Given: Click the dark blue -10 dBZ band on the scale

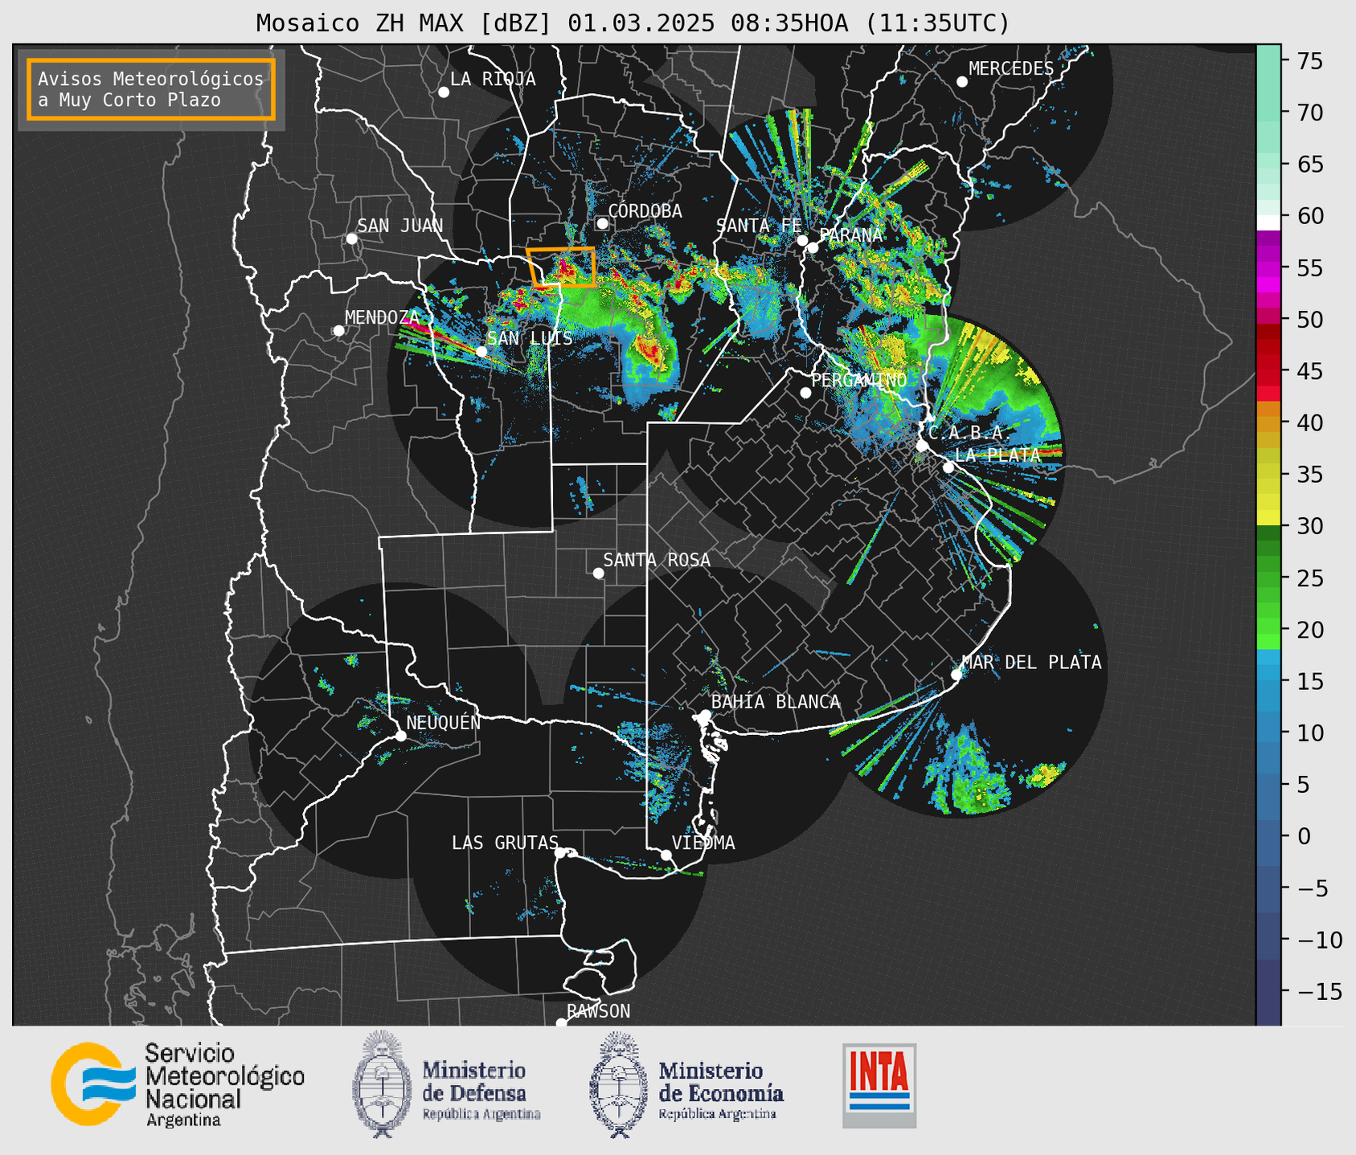Looking at the screenshot, I should coord(1268,940).
